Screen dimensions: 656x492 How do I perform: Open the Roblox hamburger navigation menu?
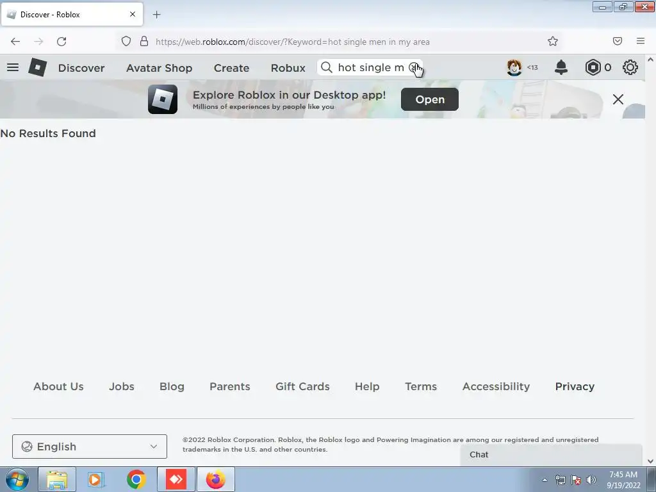[x=13, y=67]
